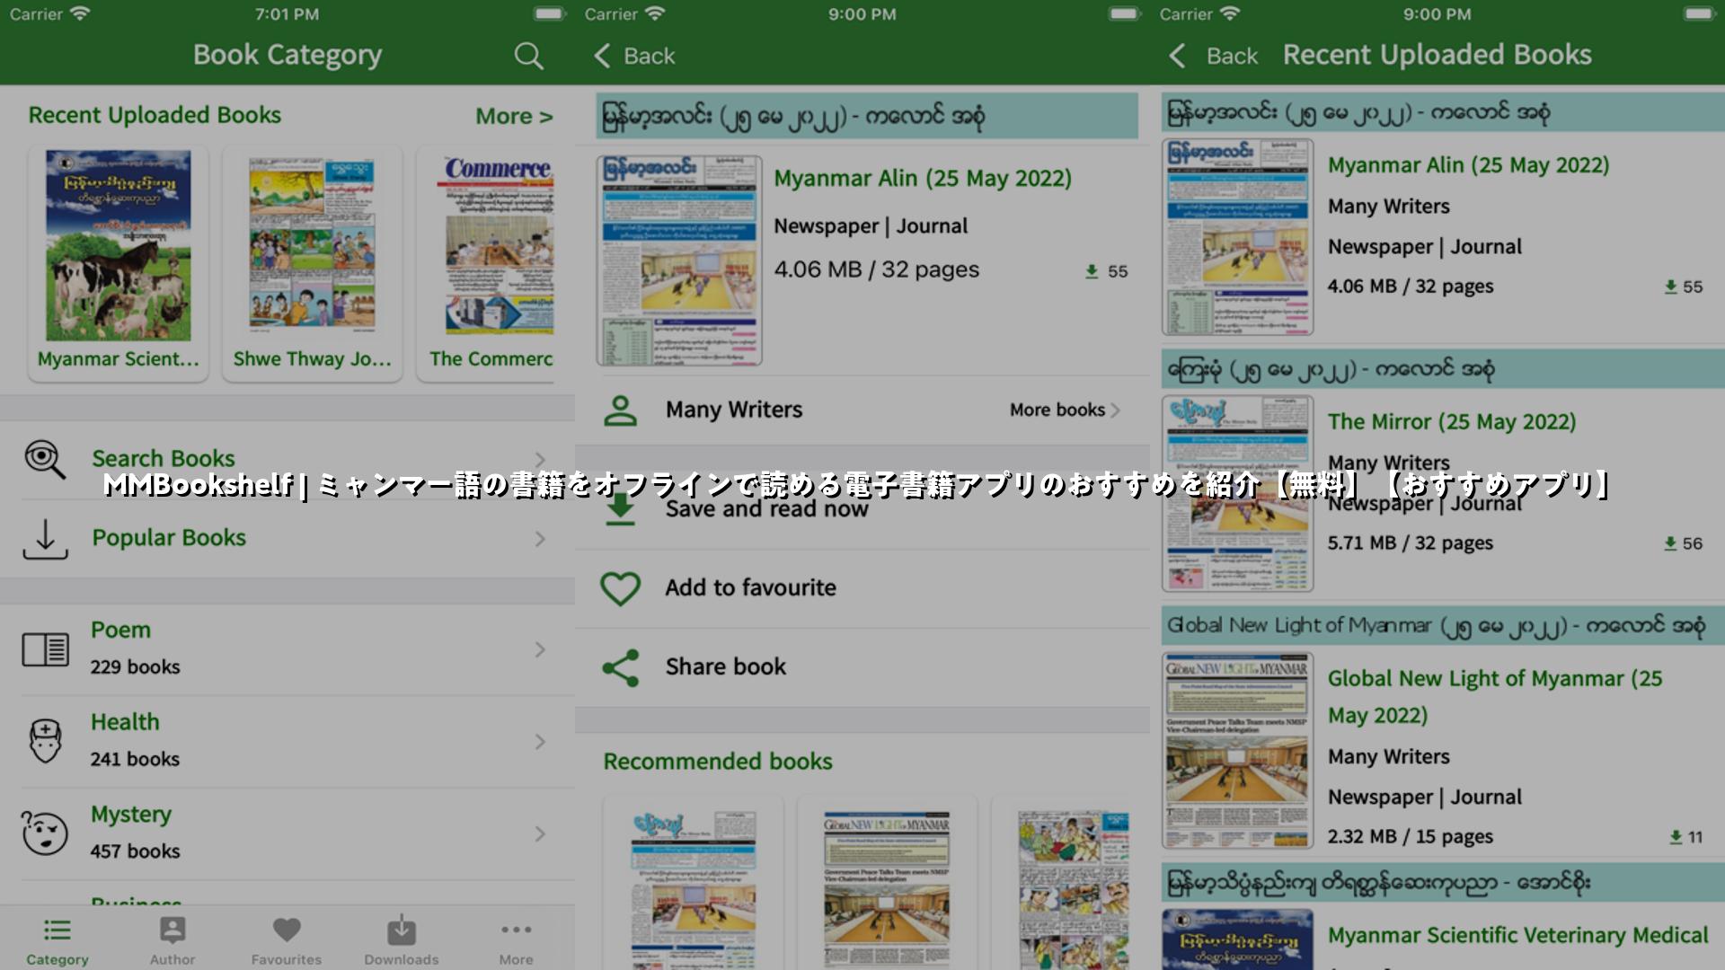Tap the Many Writers person icon
The image size is (1725, 970).
[x=620, y=410]
